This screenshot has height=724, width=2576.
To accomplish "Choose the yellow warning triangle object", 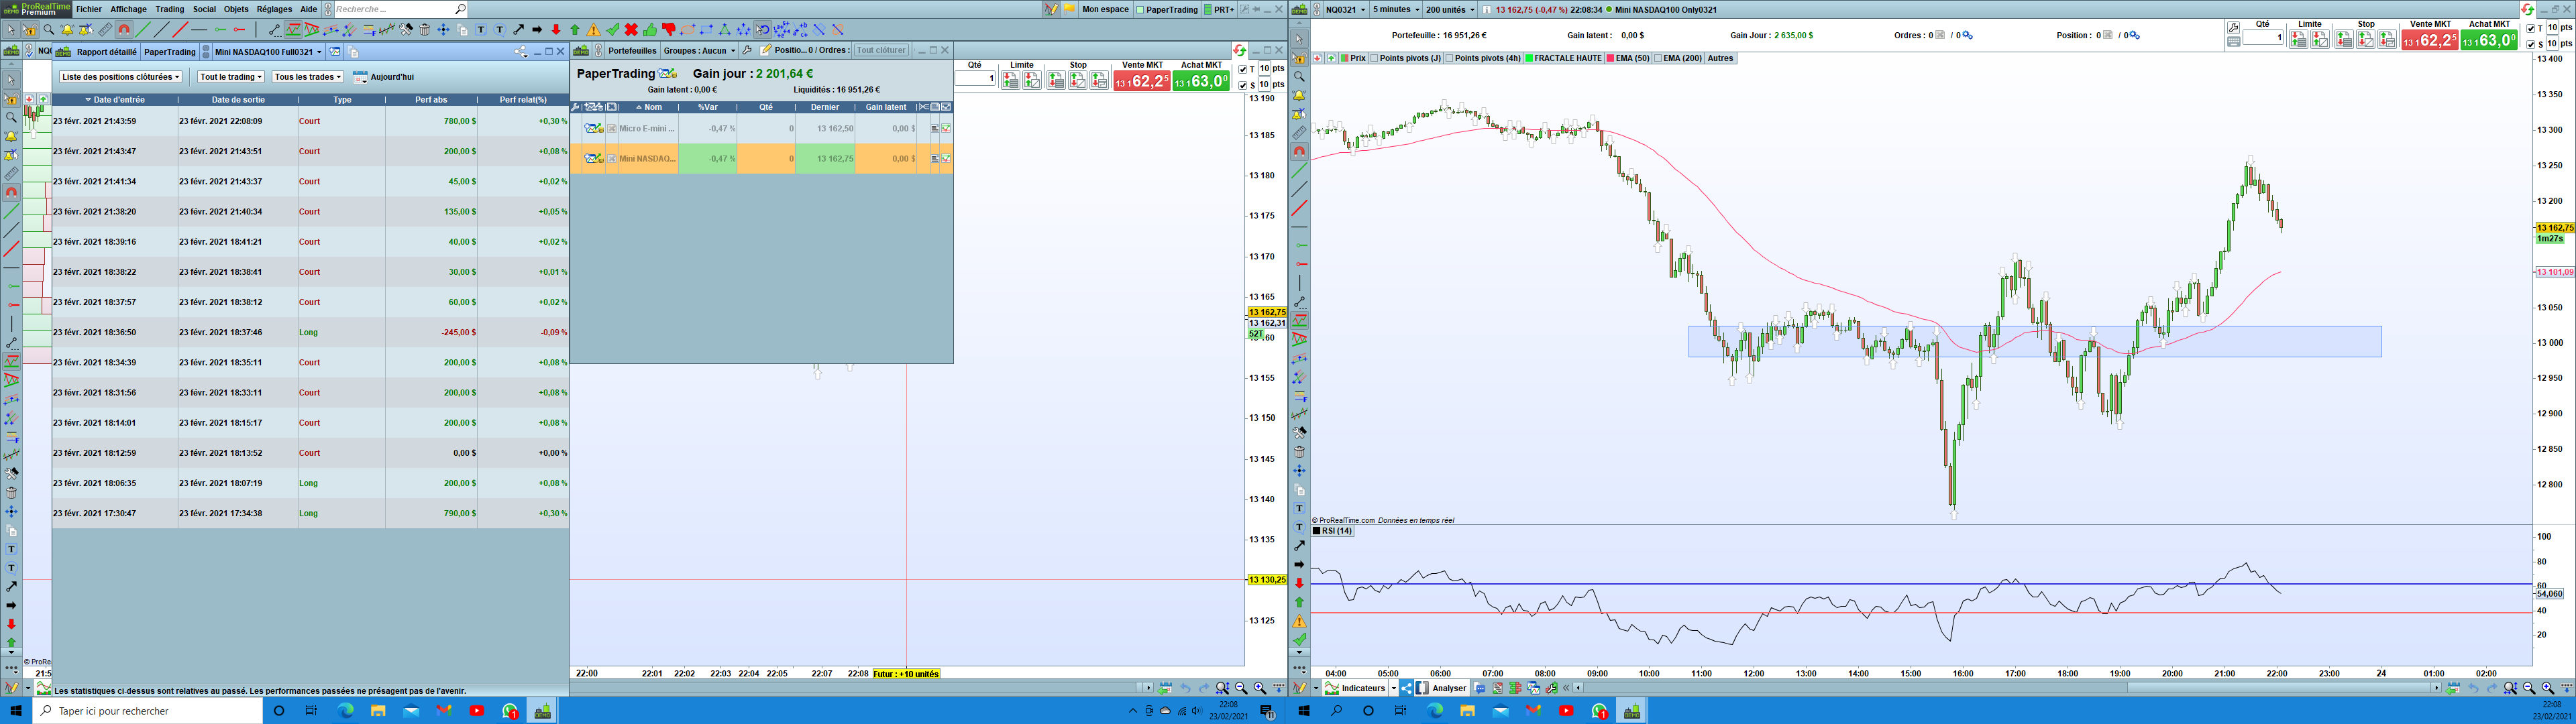I will [594, 30].
